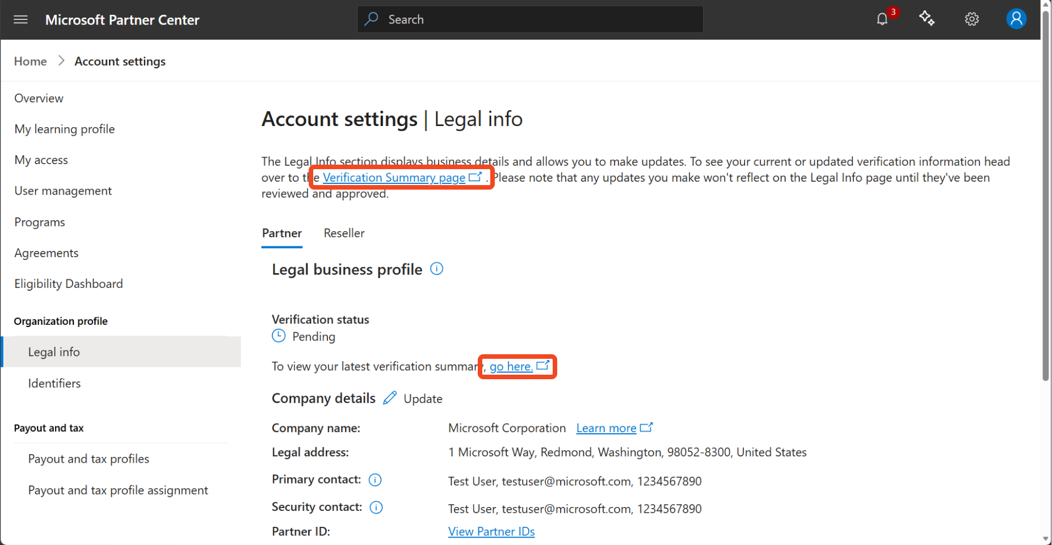Image resolution: width=1052 pixels, height=545 pixels.
Task: Open Payout and tax profiles
Action: pyautogui.click(x=89, y=459)
